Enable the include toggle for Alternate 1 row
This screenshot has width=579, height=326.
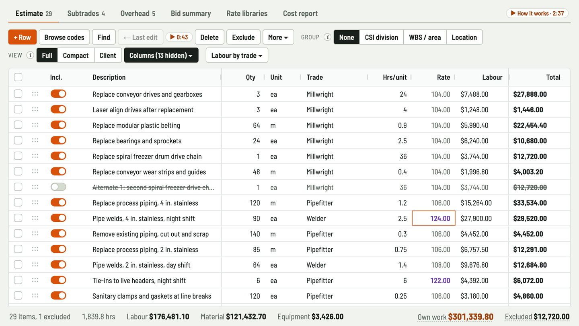point(58,187)
